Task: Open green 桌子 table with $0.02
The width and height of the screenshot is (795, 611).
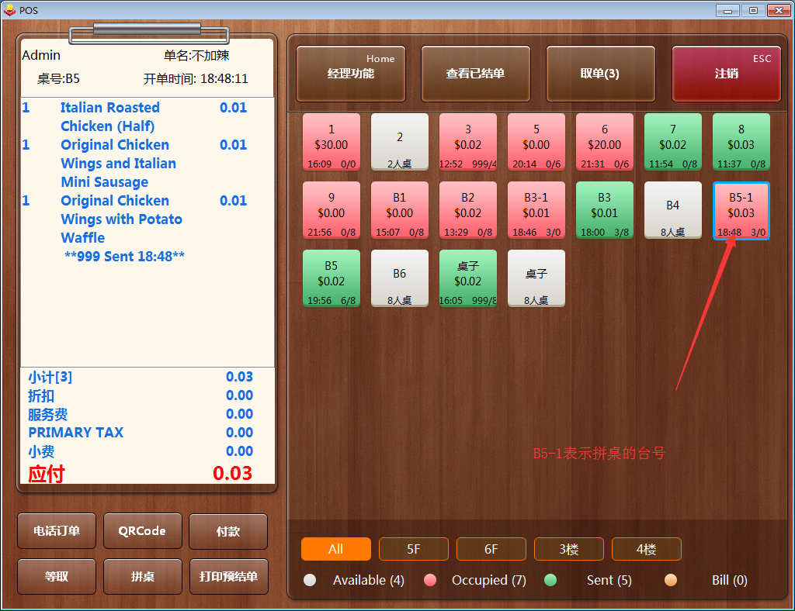Action: pos(468,278)
